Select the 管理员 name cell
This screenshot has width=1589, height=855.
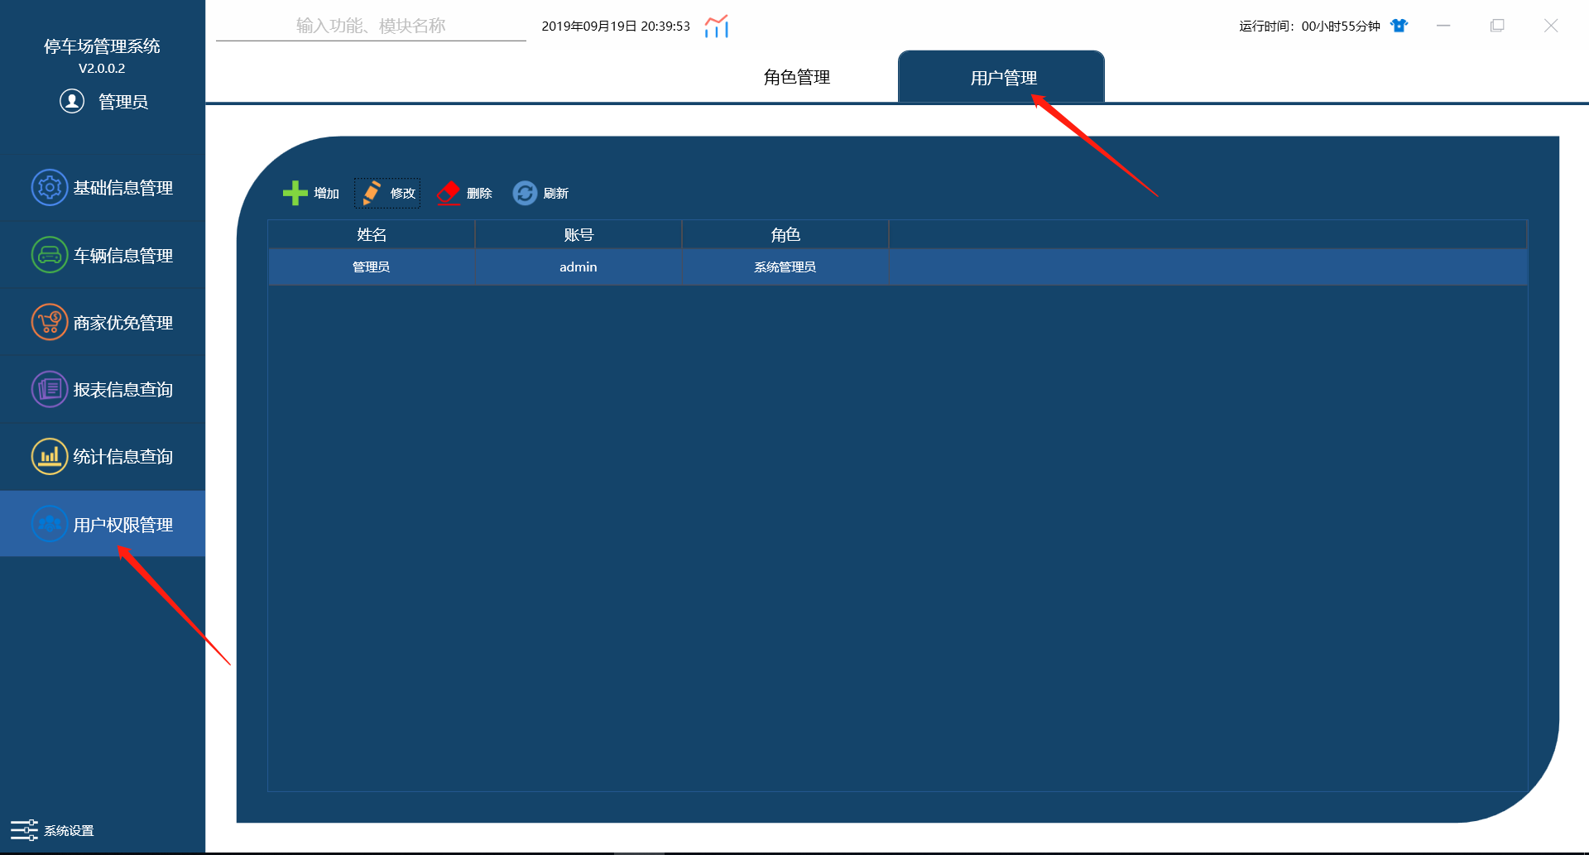(372, 267)
